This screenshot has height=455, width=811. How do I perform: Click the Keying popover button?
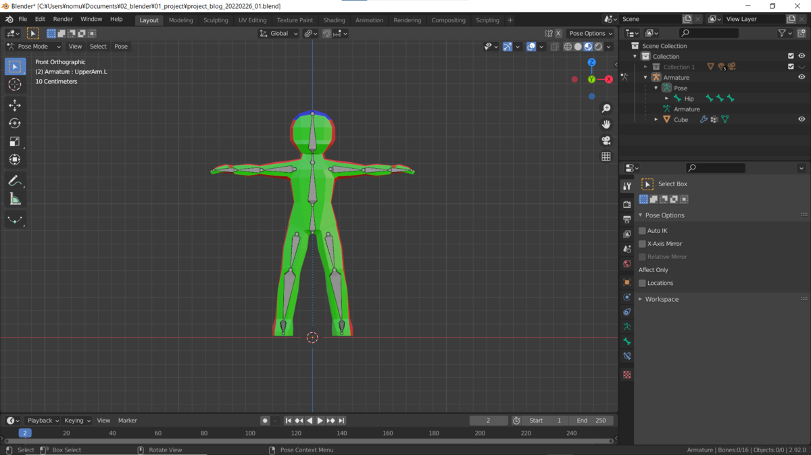click(77, 421)
